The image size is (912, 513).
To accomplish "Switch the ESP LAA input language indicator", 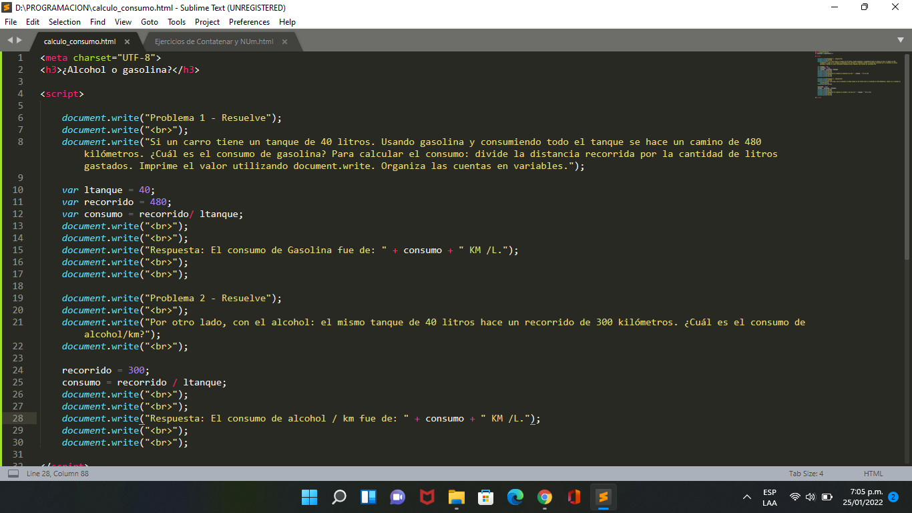I will [x=769, y=498].
